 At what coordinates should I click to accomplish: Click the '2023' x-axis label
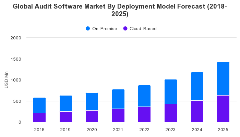(x=170, y=130)
